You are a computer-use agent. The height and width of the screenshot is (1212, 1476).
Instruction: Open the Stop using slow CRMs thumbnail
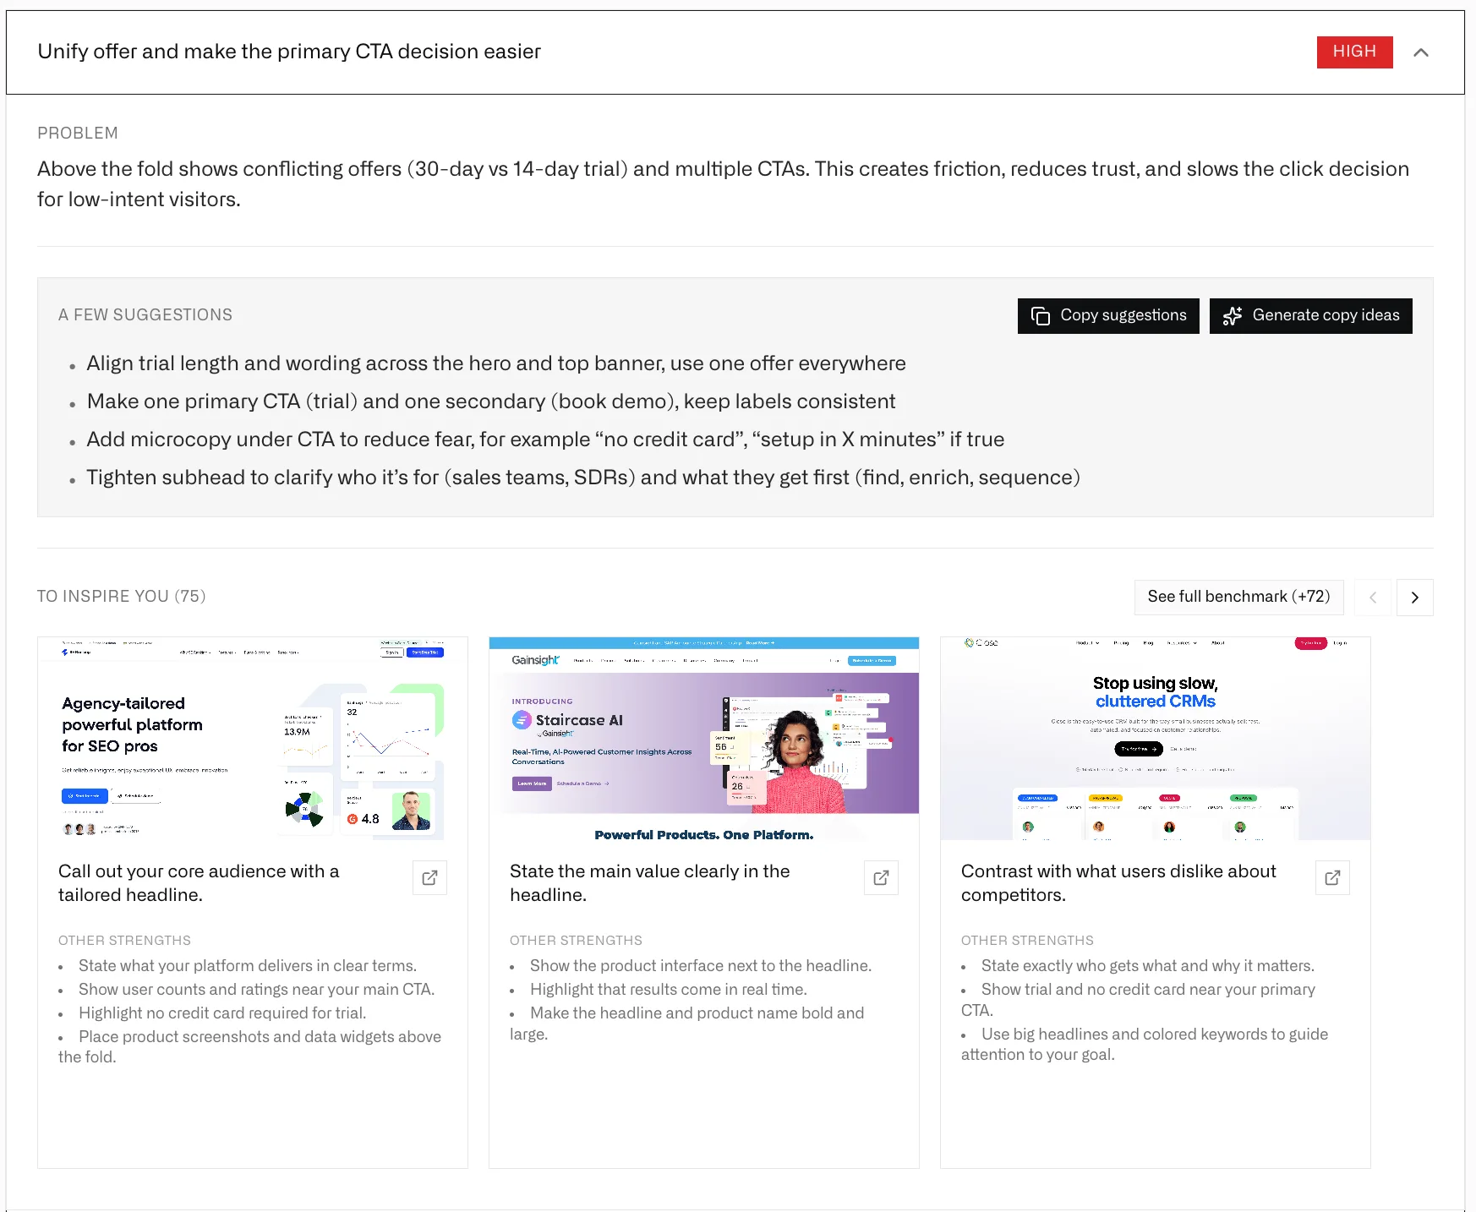(1155, 737)
